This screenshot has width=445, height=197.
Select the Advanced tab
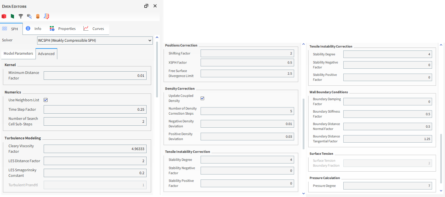tap(46, 54)
